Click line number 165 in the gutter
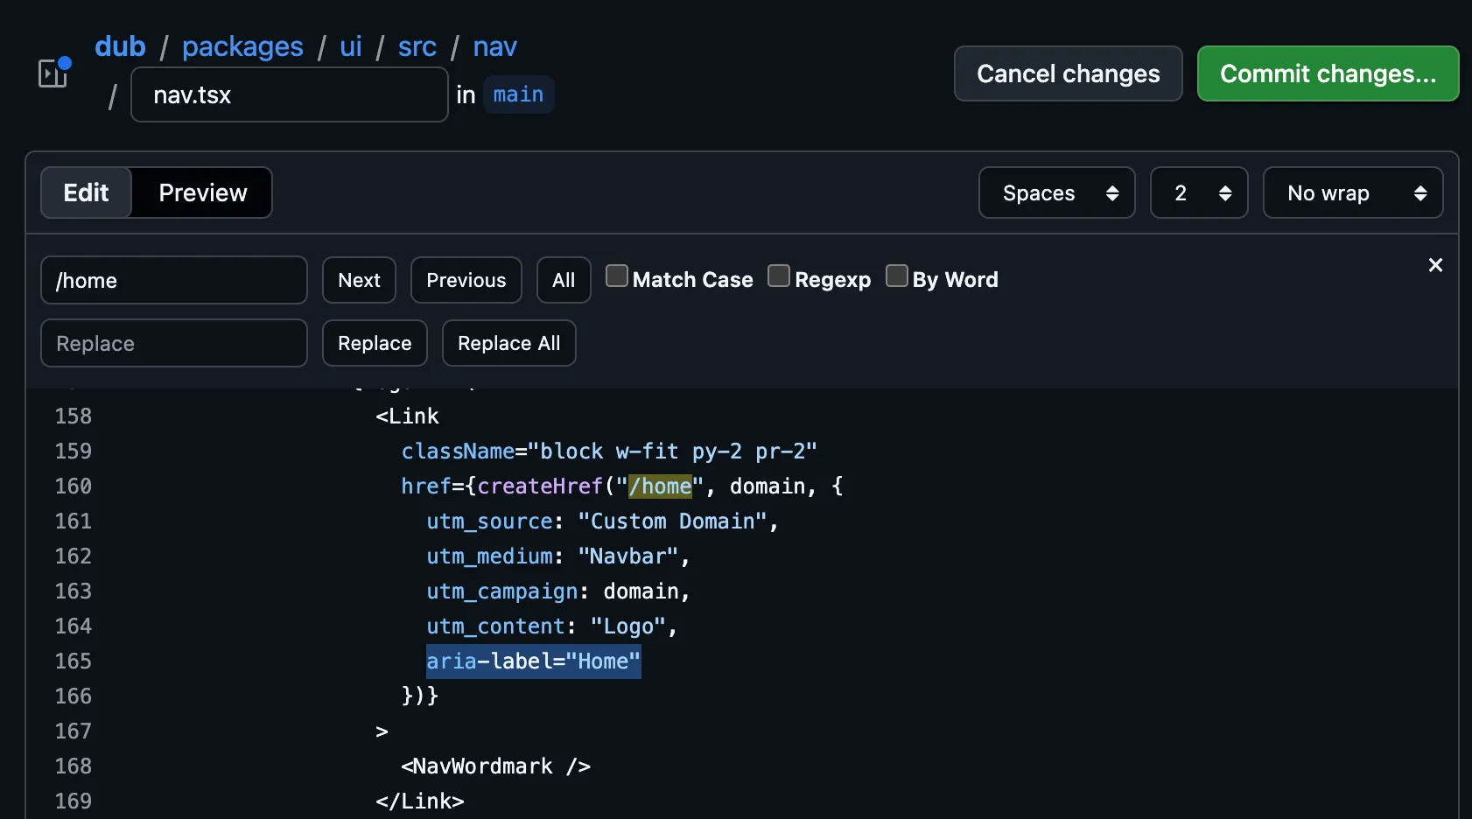The image size is (1472, 819). point(74,661)
